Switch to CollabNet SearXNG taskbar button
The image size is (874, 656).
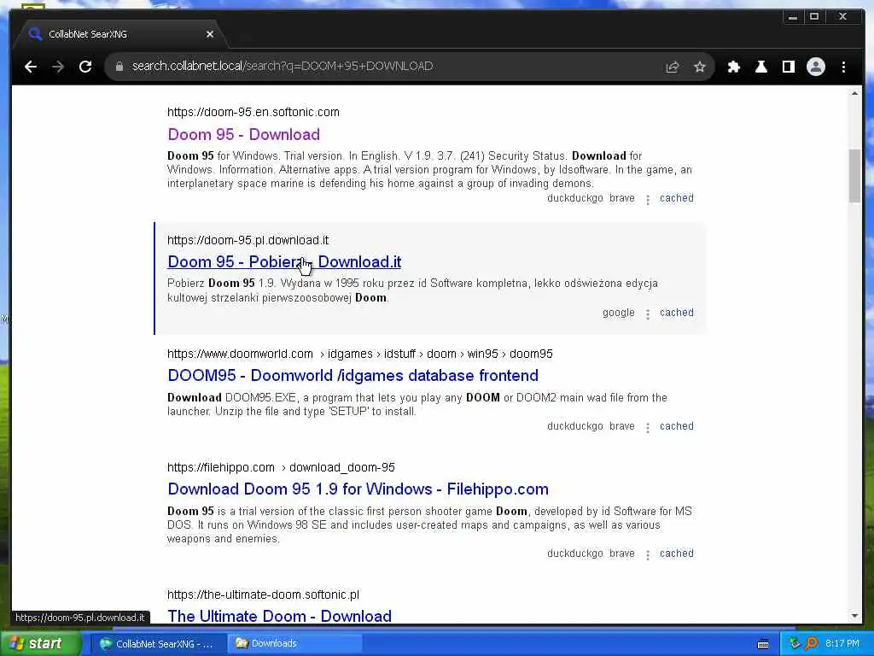(157, 644)
